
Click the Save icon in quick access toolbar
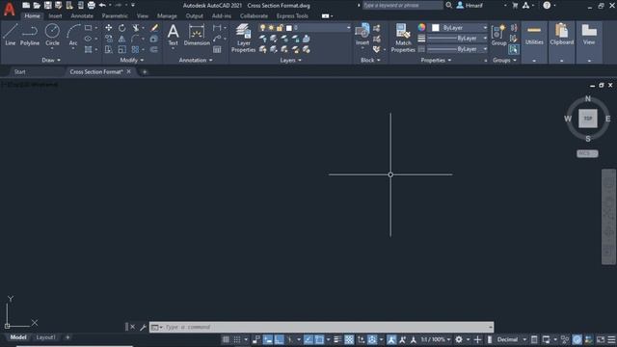click(47, 5)
